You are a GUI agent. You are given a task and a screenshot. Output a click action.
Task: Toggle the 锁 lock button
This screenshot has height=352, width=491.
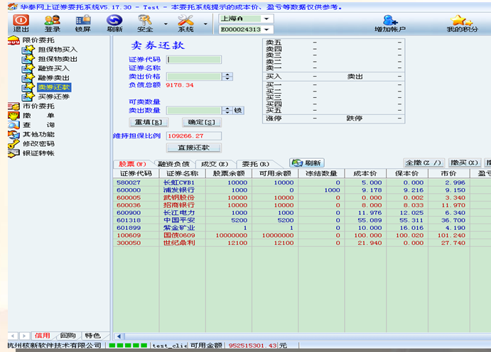(x=238, y=110)
